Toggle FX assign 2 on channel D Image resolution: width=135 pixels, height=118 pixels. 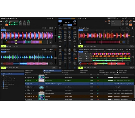pos(76,58)
